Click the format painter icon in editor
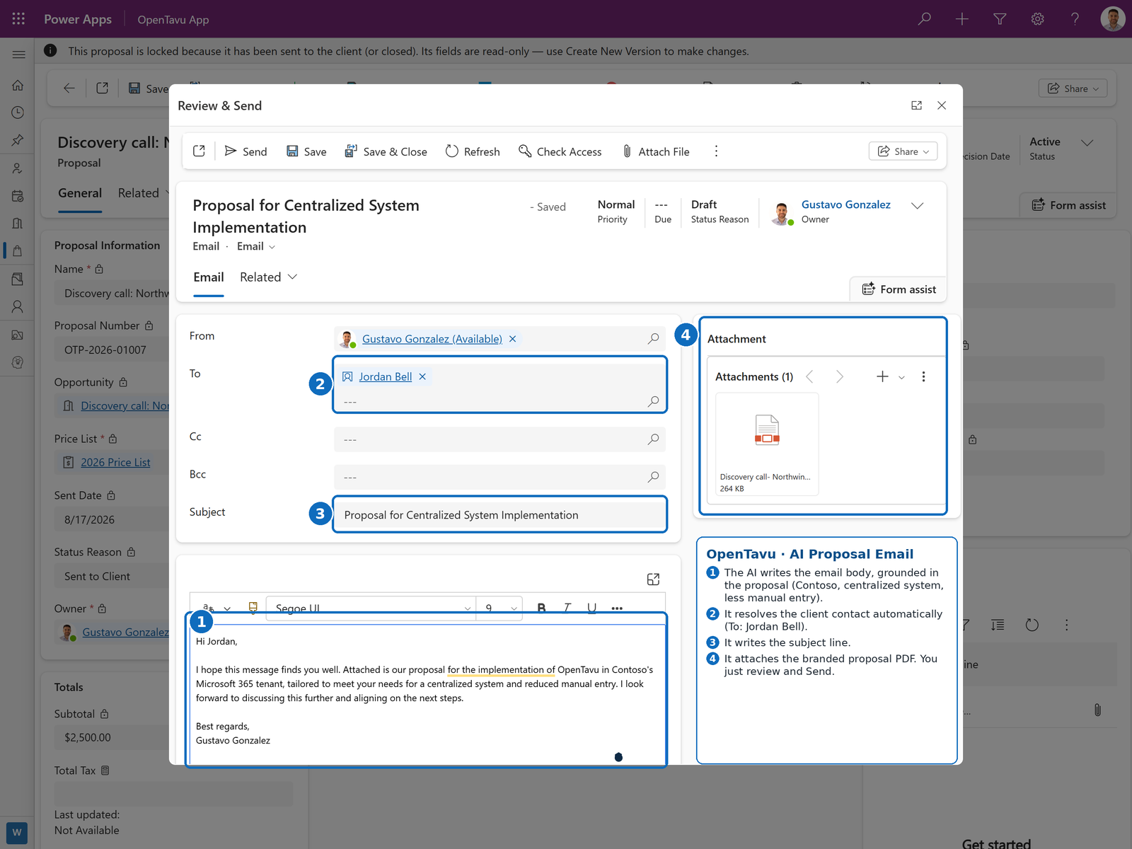1132x849 pixels. [x=253, y=608]
